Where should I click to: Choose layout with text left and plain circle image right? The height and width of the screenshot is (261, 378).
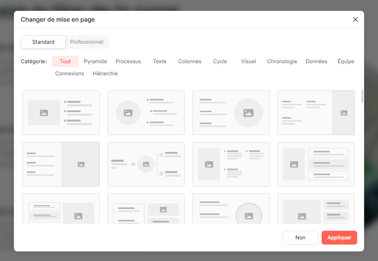(231, 113)
